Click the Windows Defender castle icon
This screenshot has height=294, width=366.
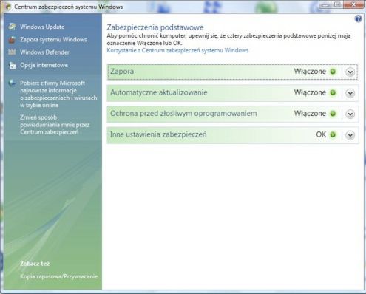pyautogui.click(x=12, y=52)
